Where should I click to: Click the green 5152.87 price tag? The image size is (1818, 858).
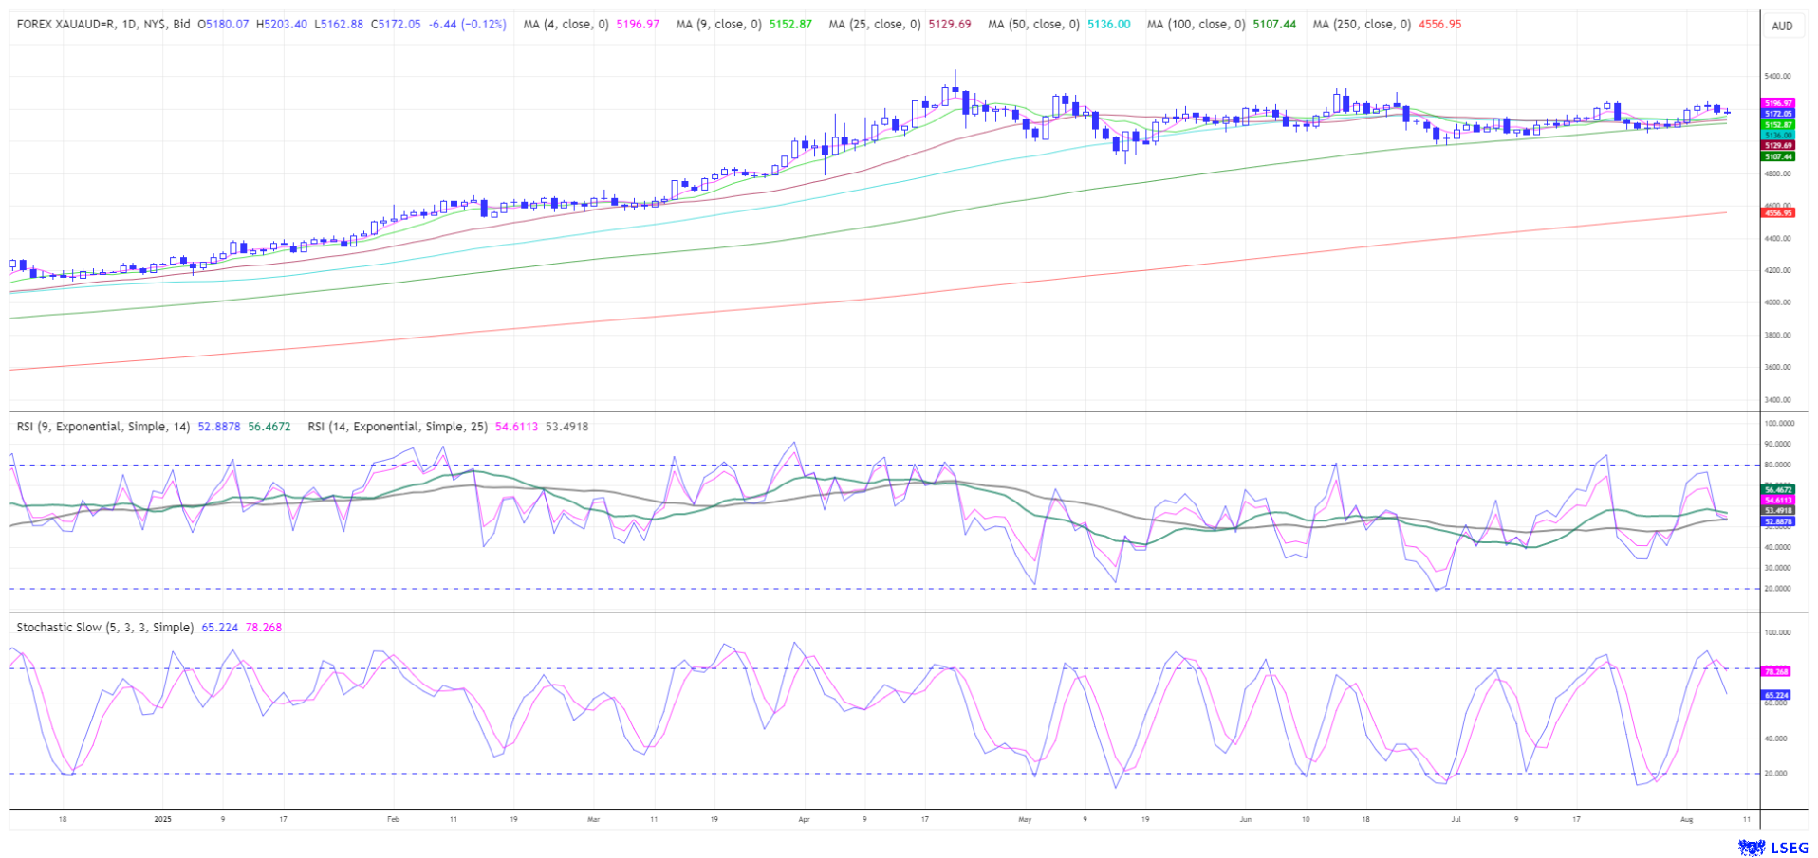point(1777,125)
